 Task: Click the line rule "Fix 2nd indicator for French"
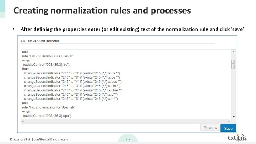point(48,56)
